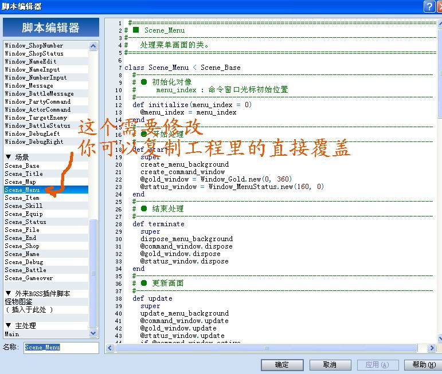Click the script list scroll down arrow
Screen dimensions: 442x374
click(93, 333)
